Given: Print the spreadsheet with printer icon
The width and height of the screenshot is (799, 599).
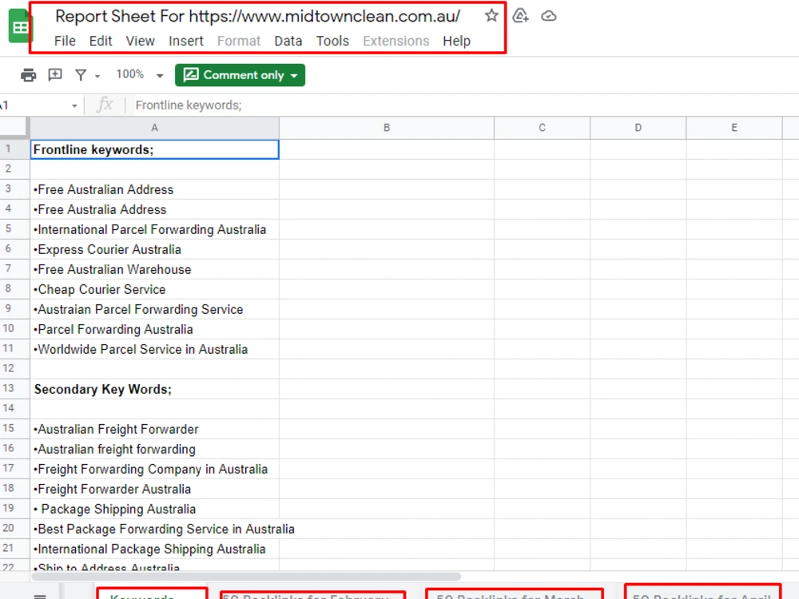Looking at the screenshot, I should click(x=28, y=75).
